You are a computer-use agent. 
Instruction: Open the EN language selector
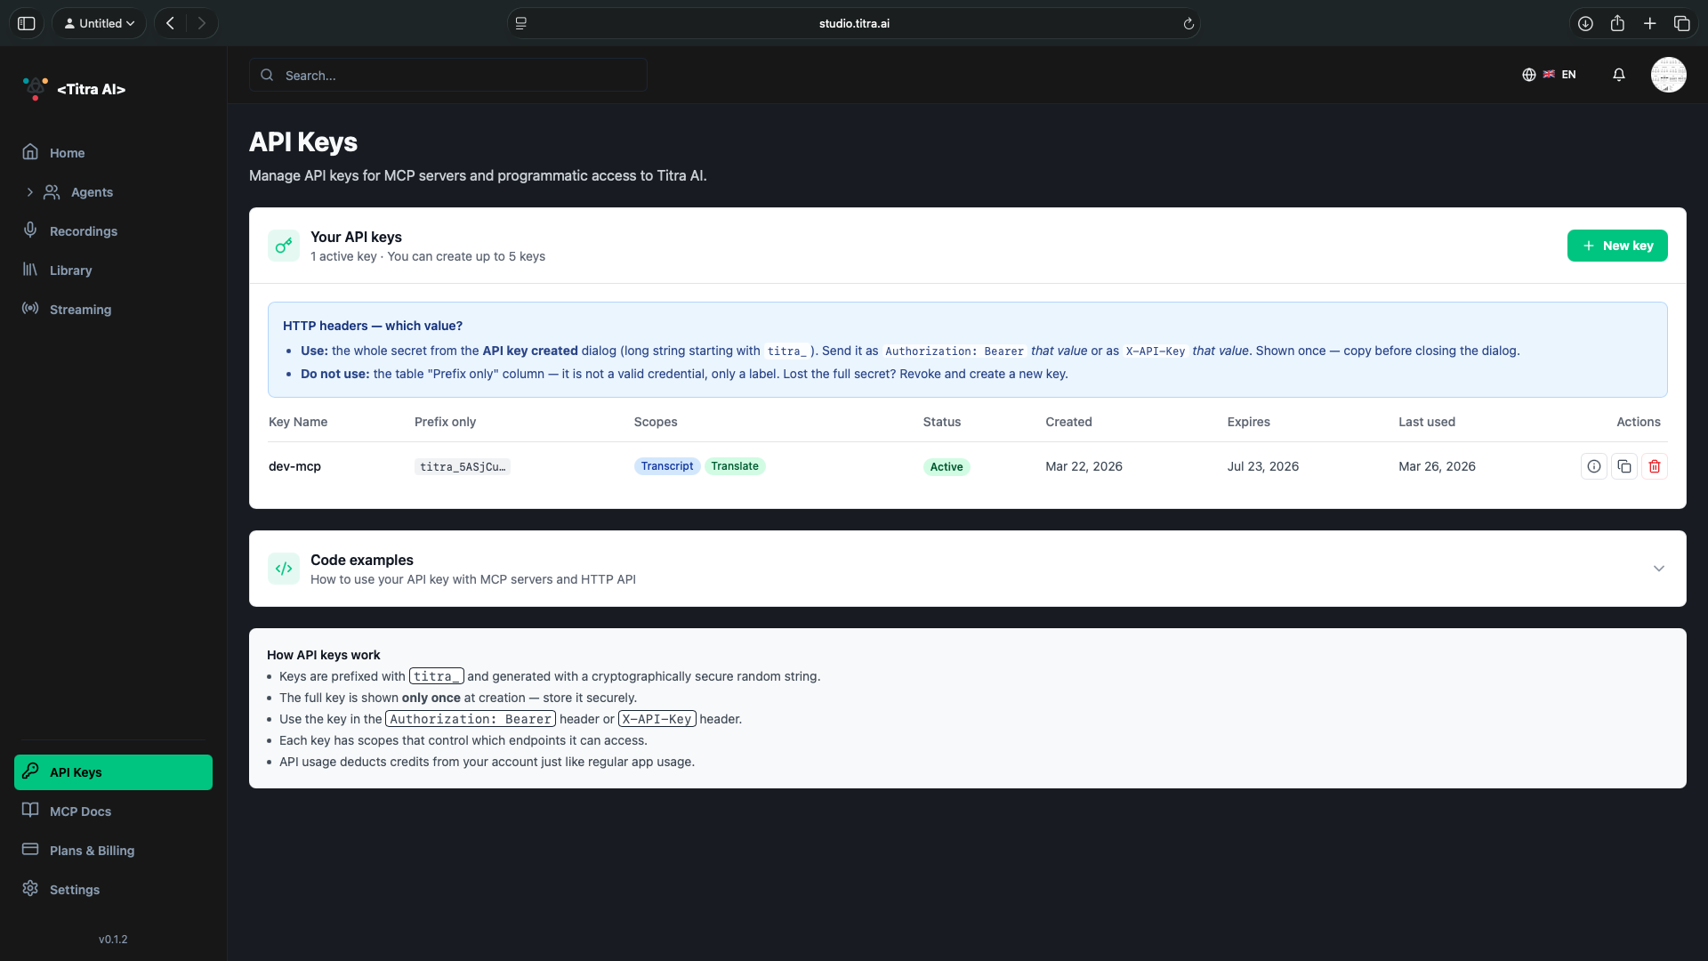(1549, 75)
